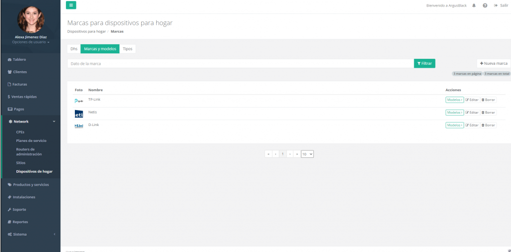
Task: Click the Salir logout link
Action: tap(501, 5)
